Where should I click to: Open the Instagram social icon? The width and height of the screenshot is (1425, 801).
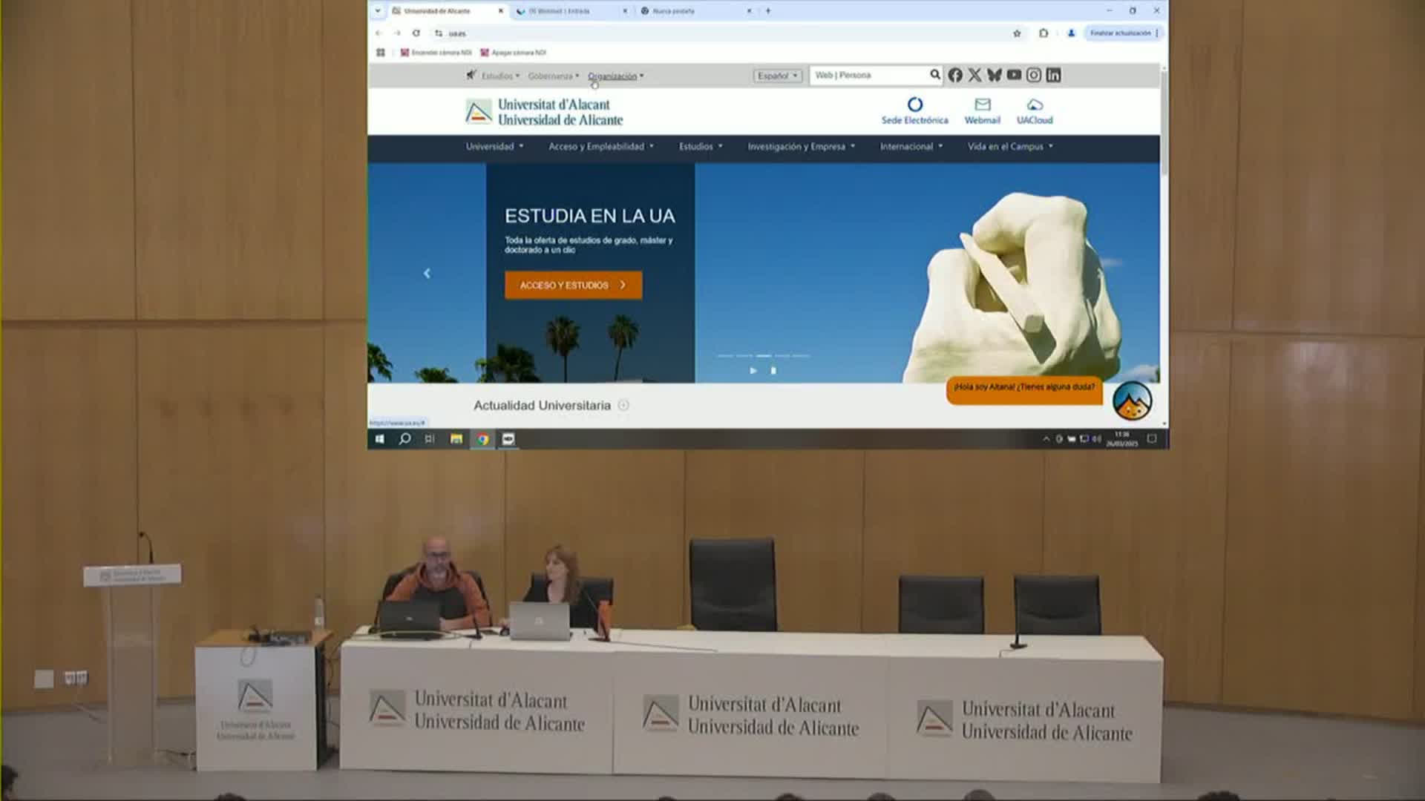pyautogui.click(x=1034, y=75)
